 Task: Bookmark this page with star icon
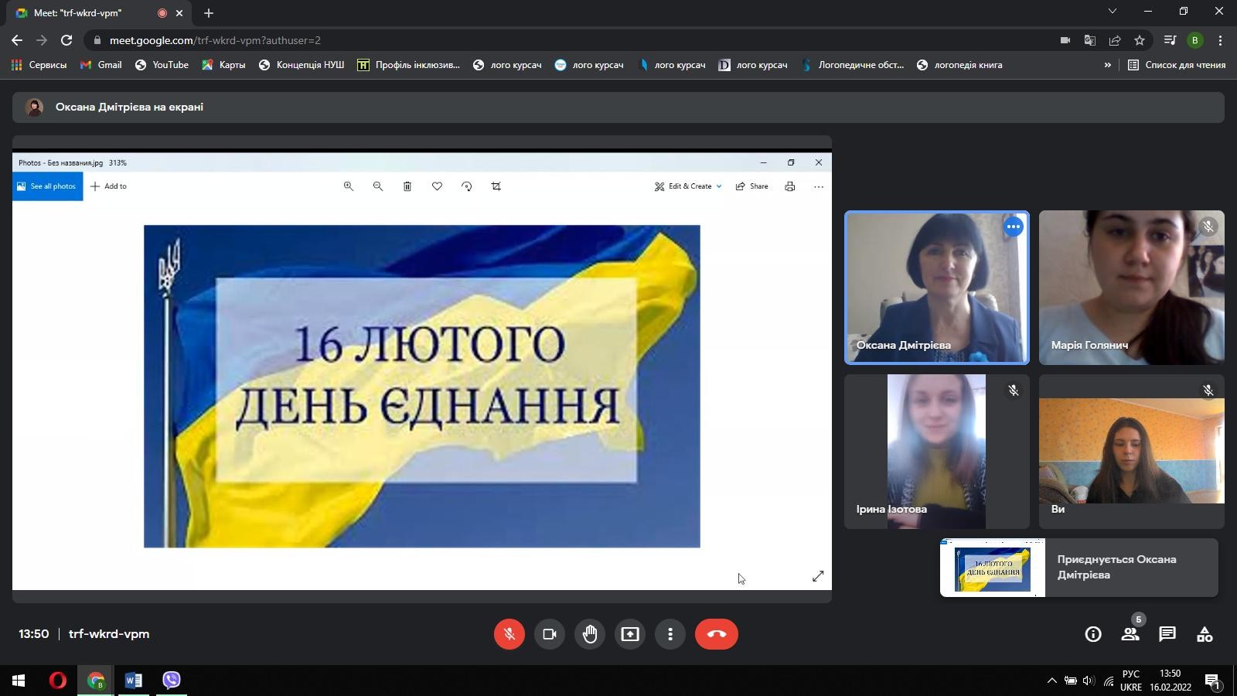coord(1139,40)
